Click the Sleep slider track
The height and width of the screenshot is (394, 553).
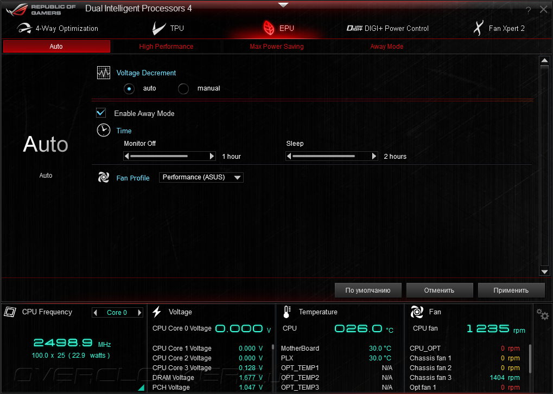click(x=332, y=156)
